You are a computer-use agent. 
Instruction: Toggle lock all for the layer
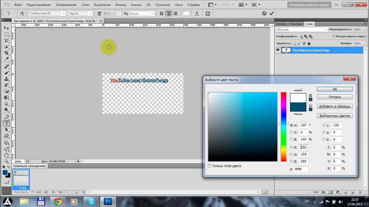309,43
